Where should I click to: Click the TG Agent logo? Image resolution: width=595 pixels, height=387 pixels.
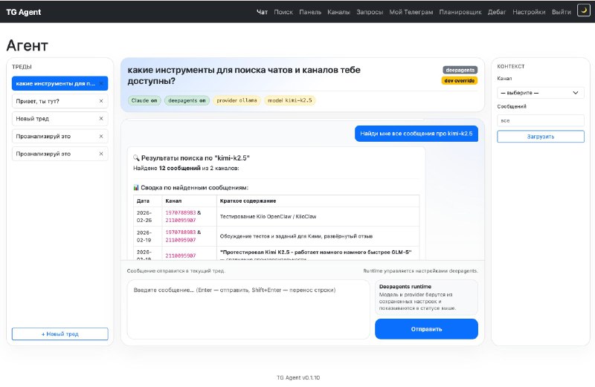pyautogui.click(x=24, y=12)
